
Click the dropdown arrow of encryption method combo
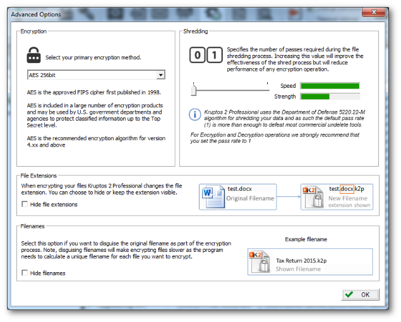click(x=160, y=75)
